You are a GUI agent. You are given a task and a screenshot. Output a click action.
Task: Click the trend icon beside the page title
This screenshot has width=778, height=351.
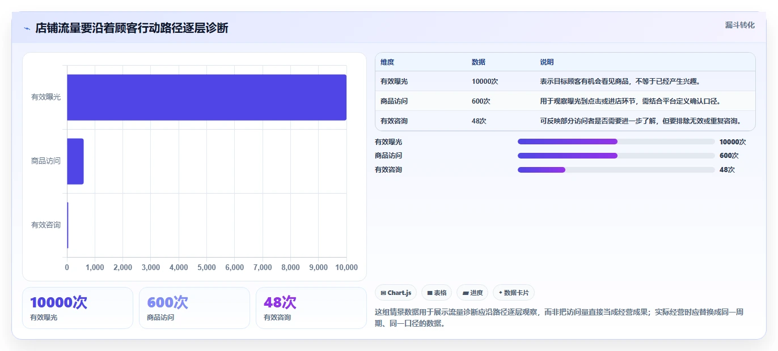point(27,28)
